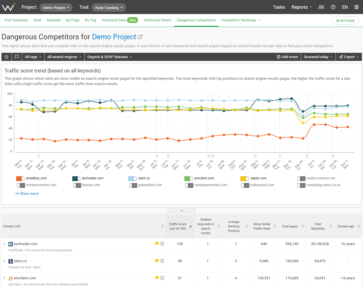Sort by Alexa Global Traffic Rank
363x288 pixels.
[275, 226]
